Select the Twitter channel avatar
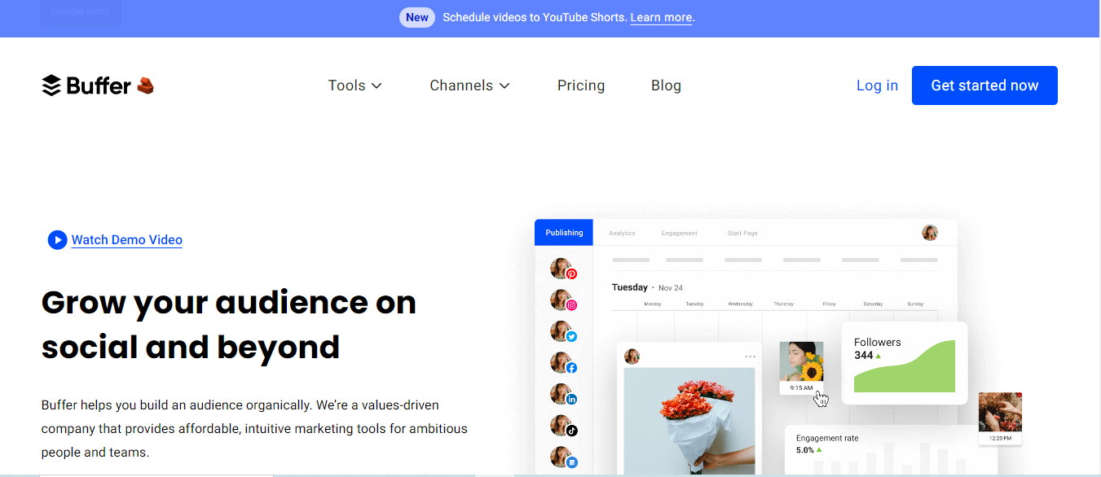Viewport: 1101px width, 477px height. point(563,332)
